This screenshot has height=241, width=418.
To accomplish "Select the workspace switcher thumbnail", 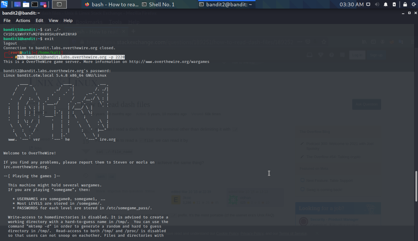I will click(x=59, y=5).
